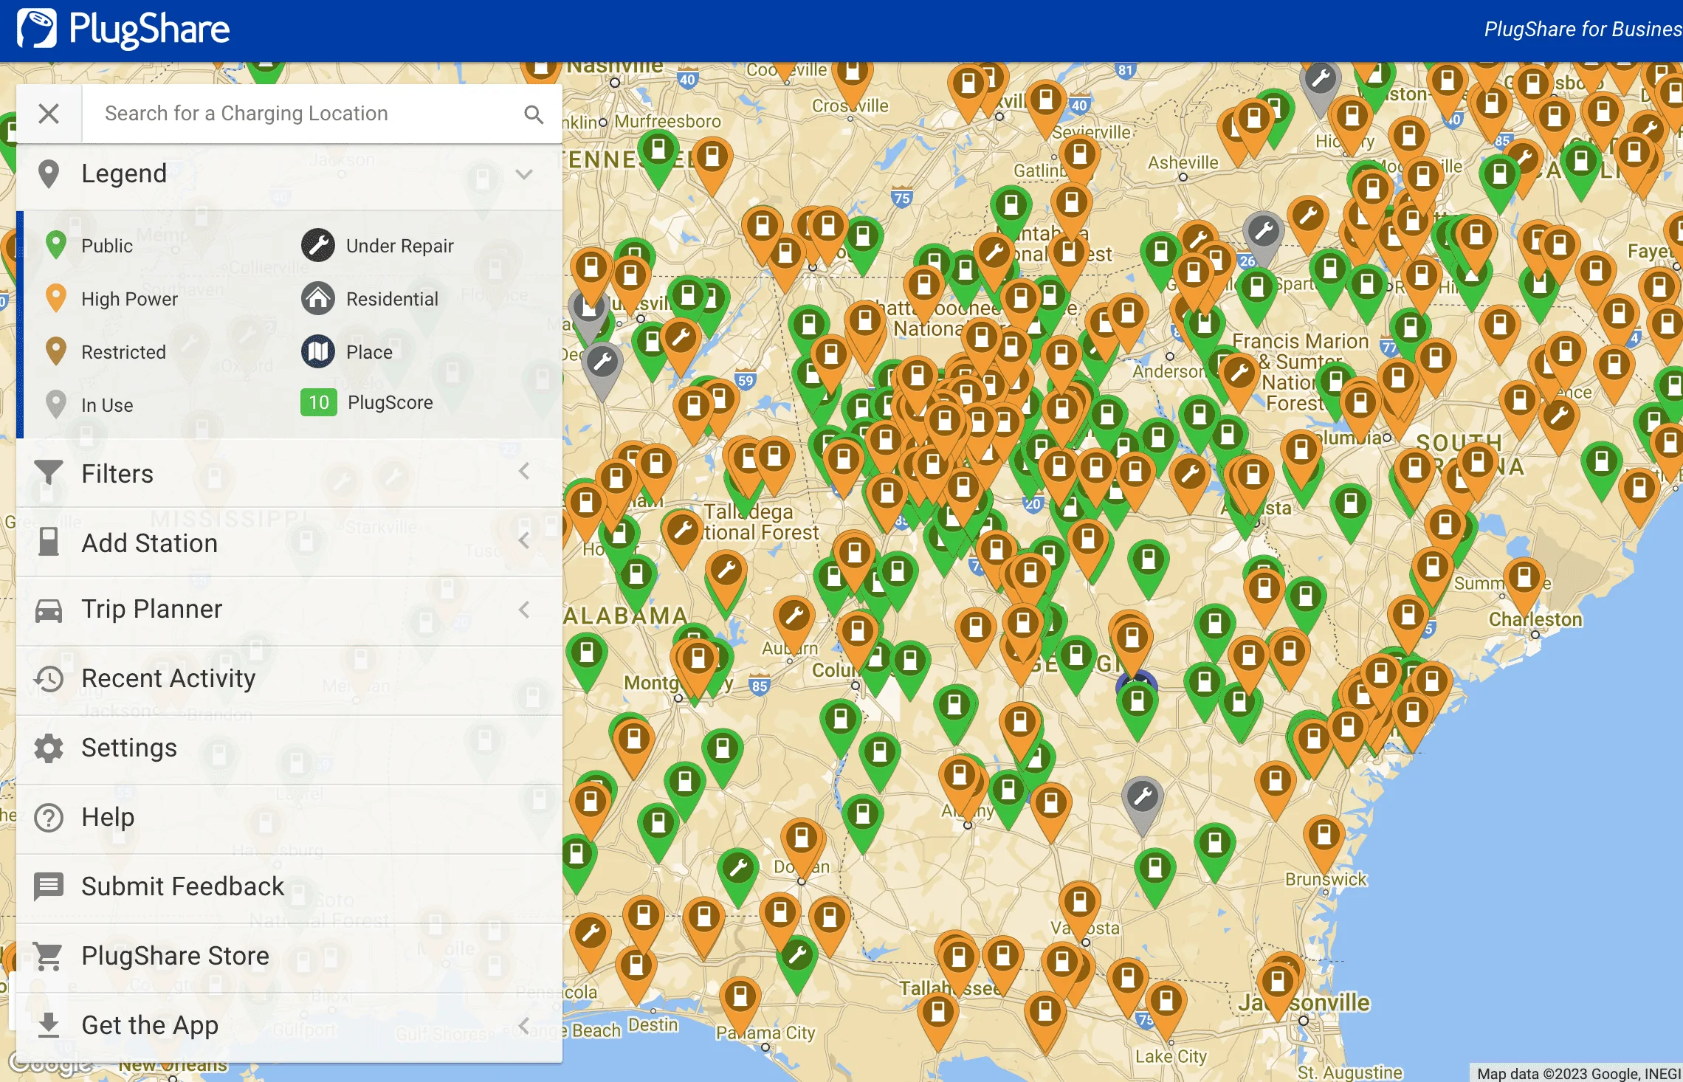Click the Add Station charger icon
Image resolution: width=1683 pixels, height=1082 pixels.
(49, 542)
